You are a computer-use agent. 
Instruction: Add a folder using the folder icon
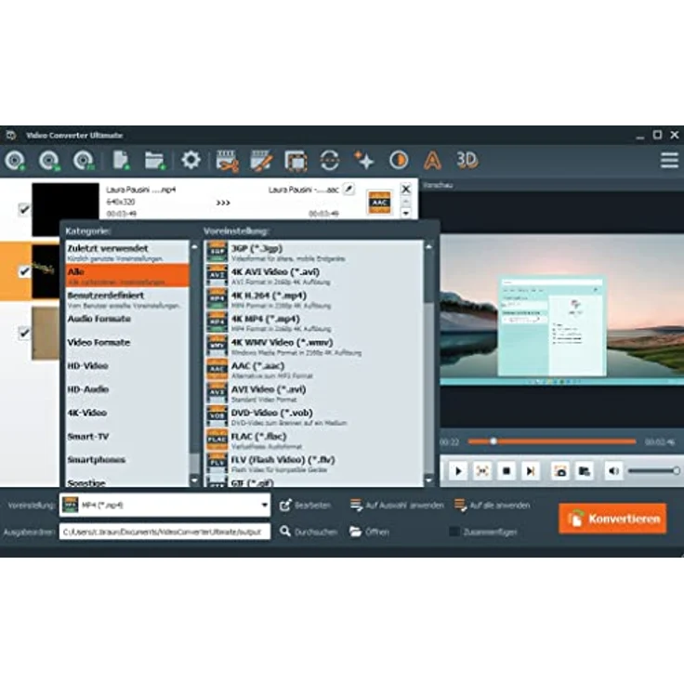[154, 160]
